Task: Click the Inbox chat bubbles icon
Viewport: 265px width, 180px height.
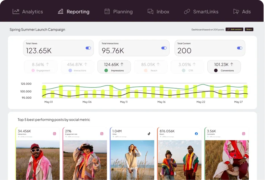Action: 151,11
